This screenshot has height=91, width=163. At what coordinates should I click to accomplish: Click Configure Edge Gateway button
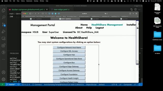(69, 66)
